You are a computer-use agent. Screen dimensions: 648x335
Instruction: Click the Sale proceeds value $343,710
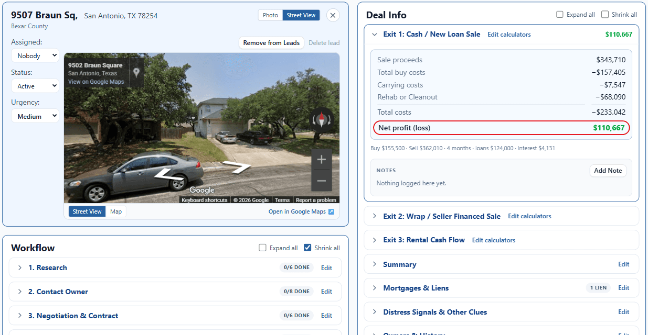611,60
